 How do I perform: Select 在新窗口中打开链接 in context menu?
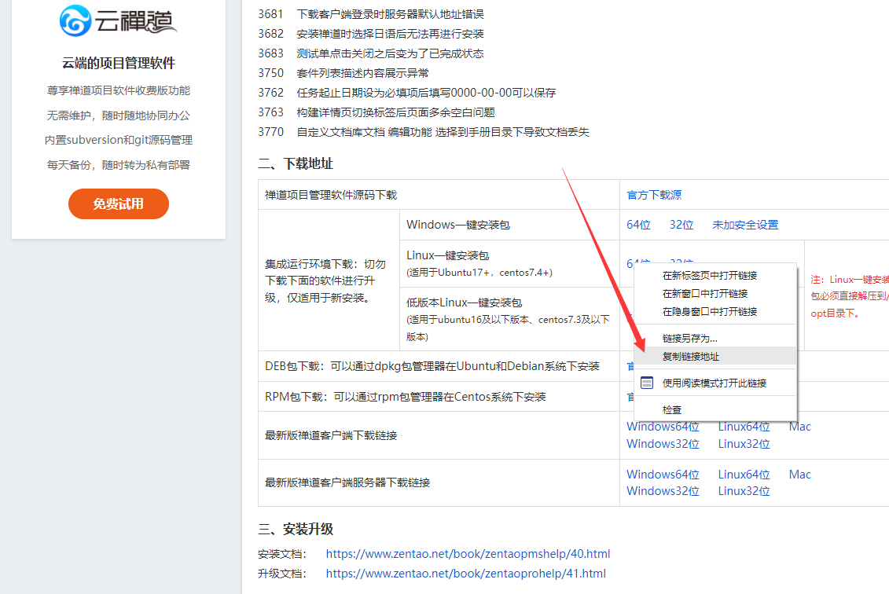(704, 294)
